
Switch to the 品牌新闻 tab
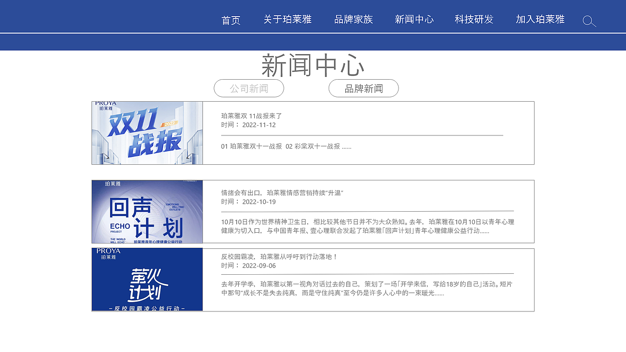tap(363, 88)
